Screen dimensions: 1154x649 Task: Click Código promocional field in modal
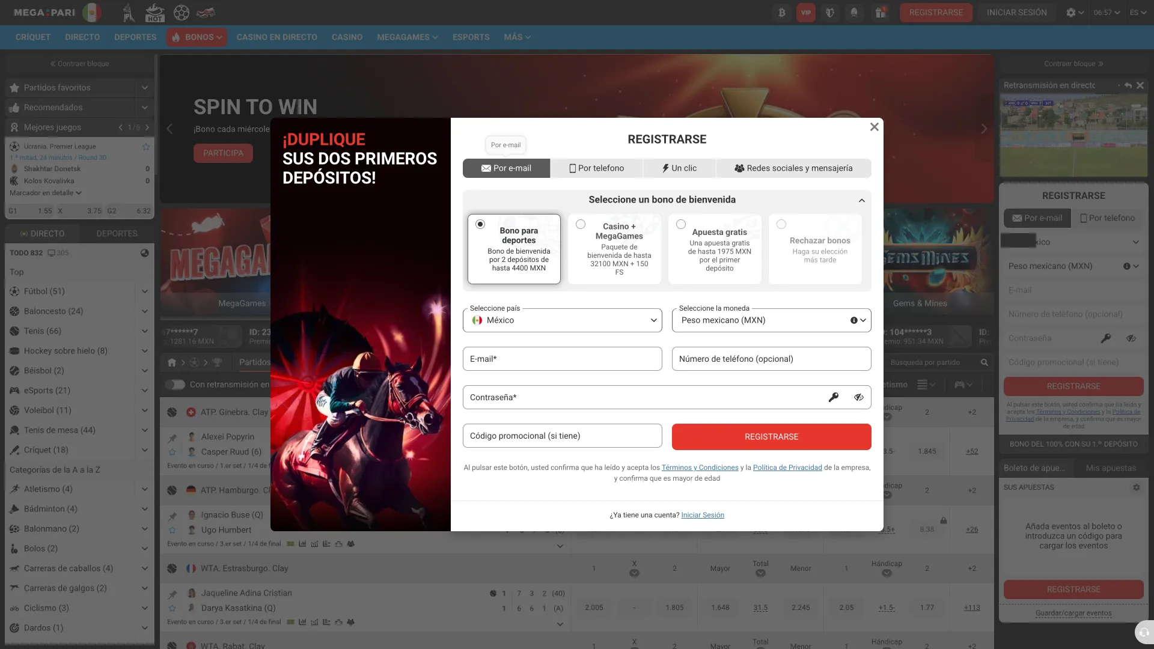click(x=563, y=436)
